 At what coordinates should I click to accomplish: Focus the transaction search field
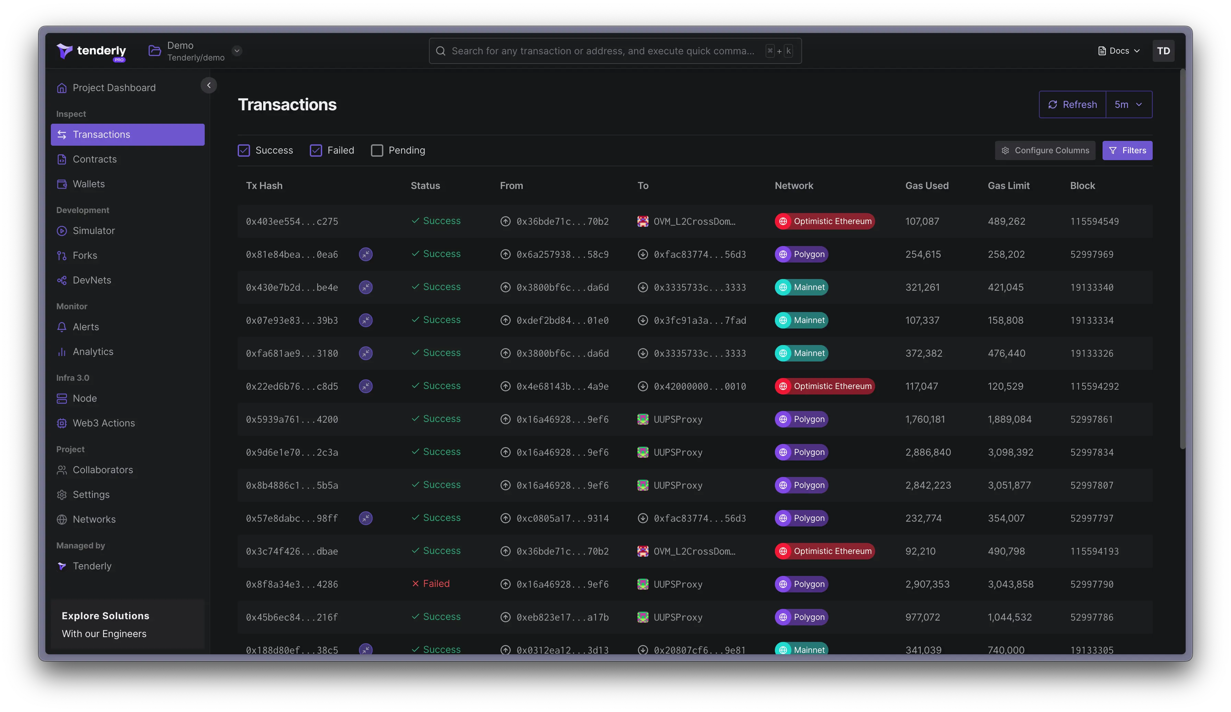[x=615, y=51]
